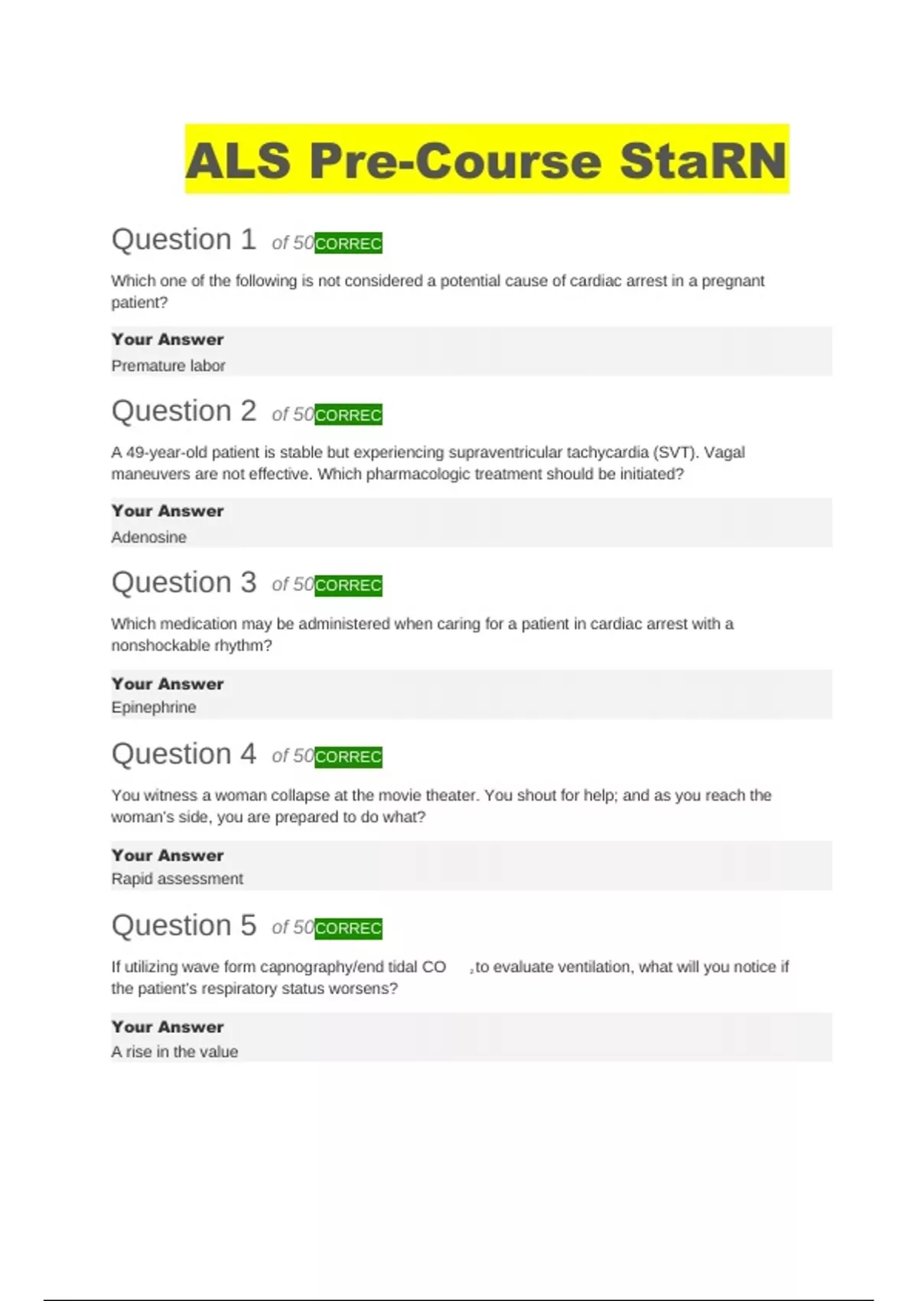Click the green CORREC badge beside Question 2
The height and width of the screenshot is (1301, 918).
(348, 415)
